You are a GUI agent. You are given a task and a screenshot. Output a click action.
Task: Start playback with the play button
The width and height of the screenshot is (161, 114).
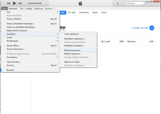click(x=14, y=3)
